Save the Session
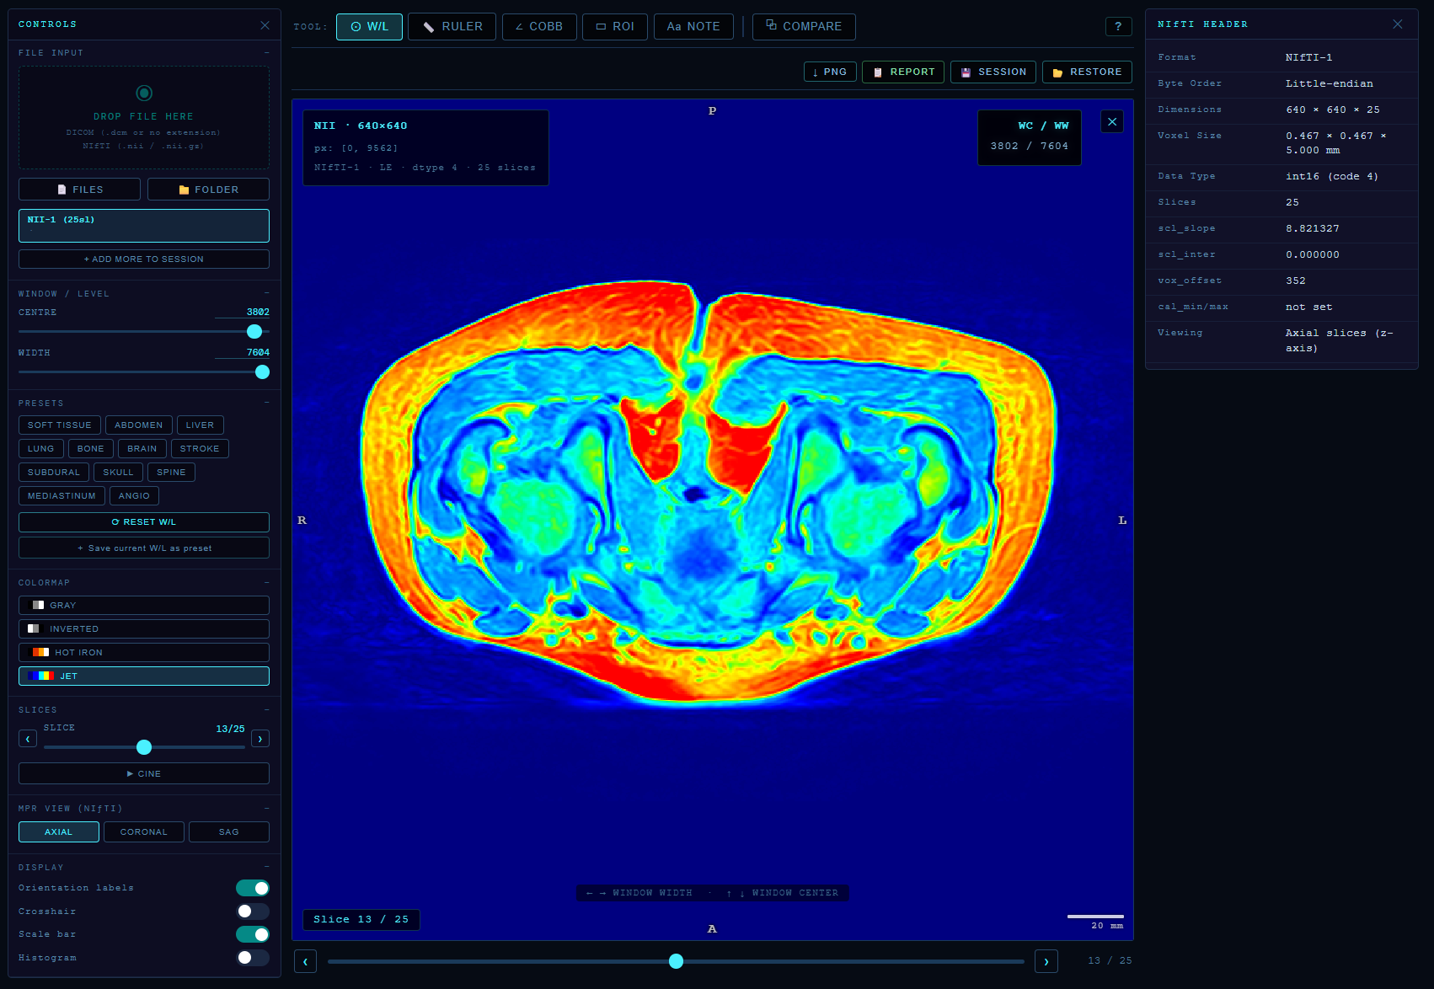 click(x=993, y=72)
